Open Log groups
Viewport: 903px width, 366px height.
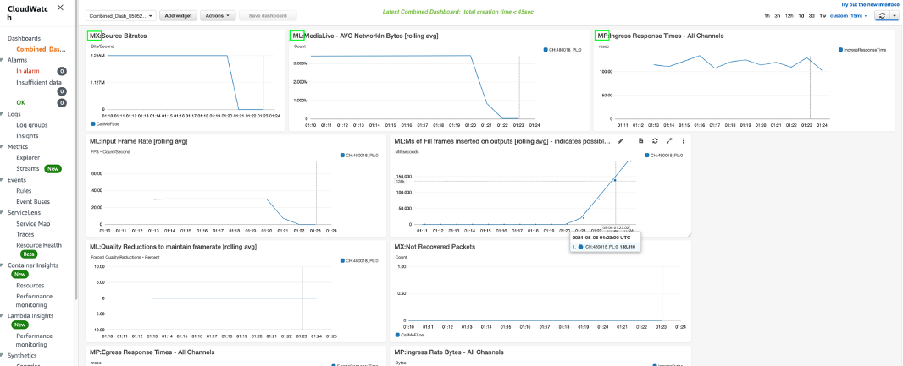coord(31,125)
